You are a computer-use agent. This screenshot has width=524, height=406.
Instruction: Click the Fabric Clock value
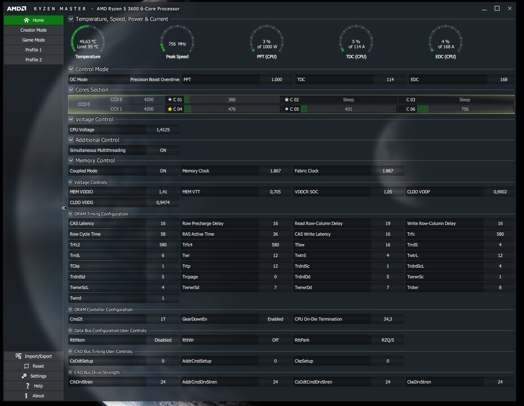tap(388, 171)
